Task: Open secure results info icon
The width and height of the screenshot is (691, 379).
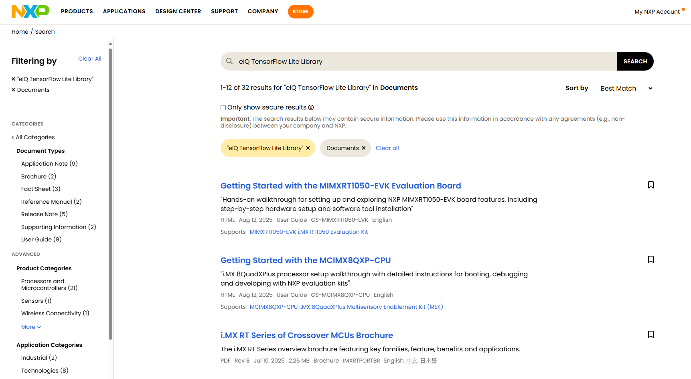Action: (311, 107)
